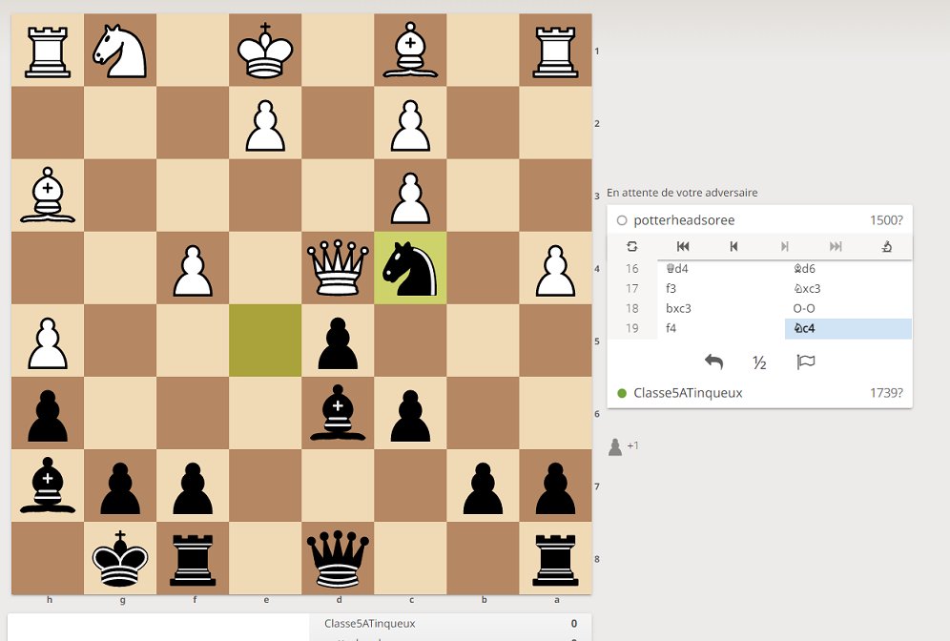Click the highlighted empty e5 square
Screen dimensions: 950x641
265,341
